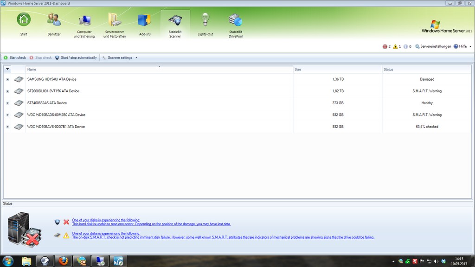This screenshot has width=475, height=267.
Task: Open the S.M.A.R.T. failure warning link
Action: 223,235
